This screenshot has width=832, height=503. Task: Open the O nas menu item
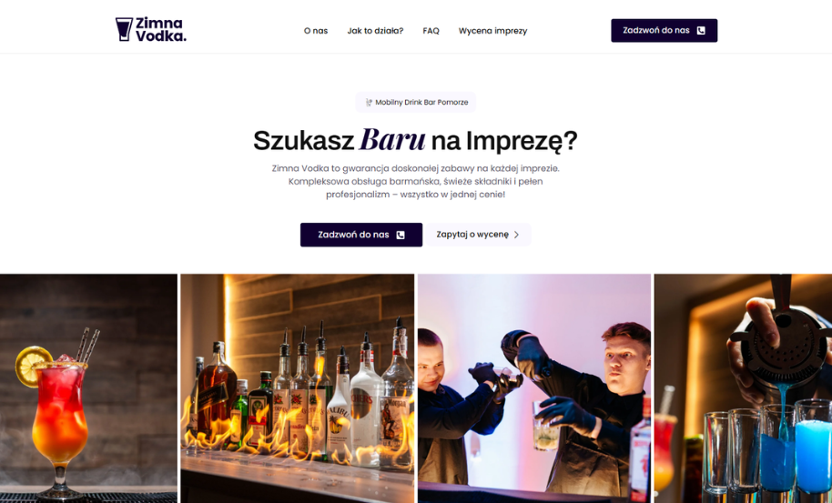click(316, 31)
